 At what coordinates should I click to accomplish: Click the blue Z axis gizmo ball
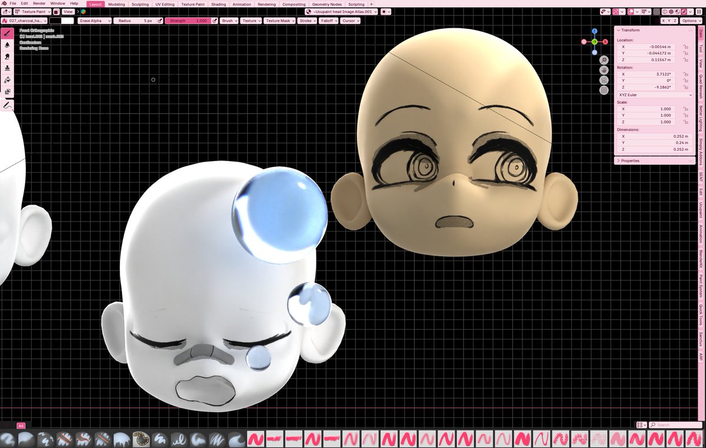pyautogui.click(x=595, y=31)
